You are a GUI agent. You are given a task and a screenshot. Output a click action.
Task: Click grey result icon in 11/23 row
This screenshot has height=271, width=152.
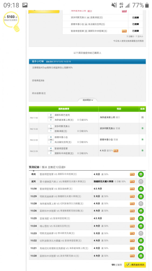pos(141,233)
